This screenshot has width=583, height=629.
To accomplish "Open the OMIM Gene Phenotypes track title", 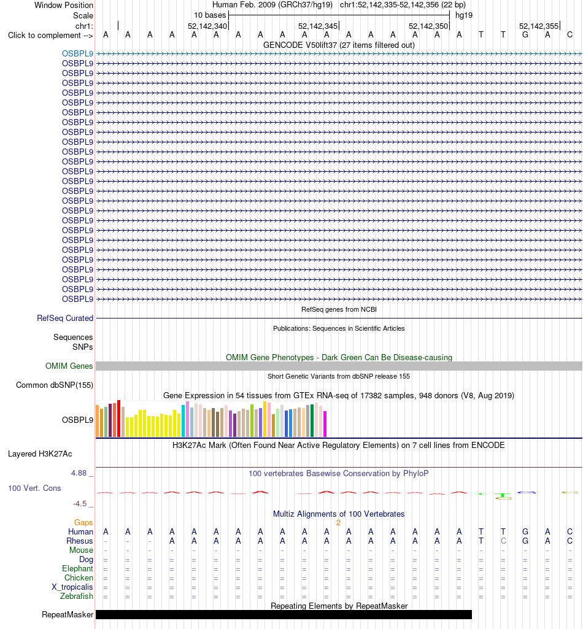I will [x=339, y=357].
